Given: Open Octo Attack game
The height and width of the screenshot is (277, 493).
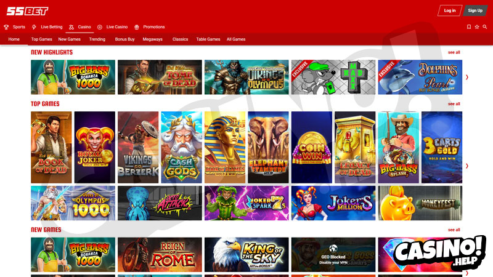Looking at the screenshot, I should [x=160, y=203].
